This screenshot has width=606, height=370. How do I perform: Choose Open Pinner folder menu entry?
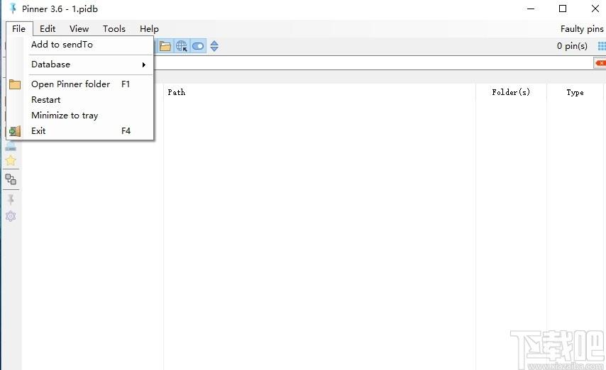pos(70,84)
